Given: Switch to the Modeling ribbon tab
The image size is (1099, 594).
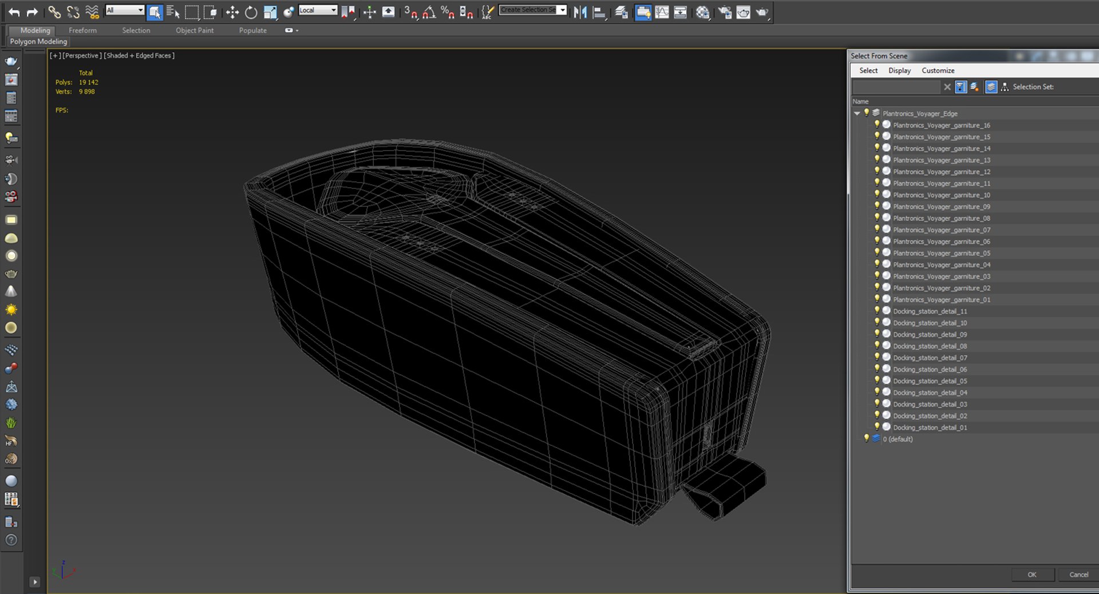Looking at the screenshot, I should click(35, 30).
